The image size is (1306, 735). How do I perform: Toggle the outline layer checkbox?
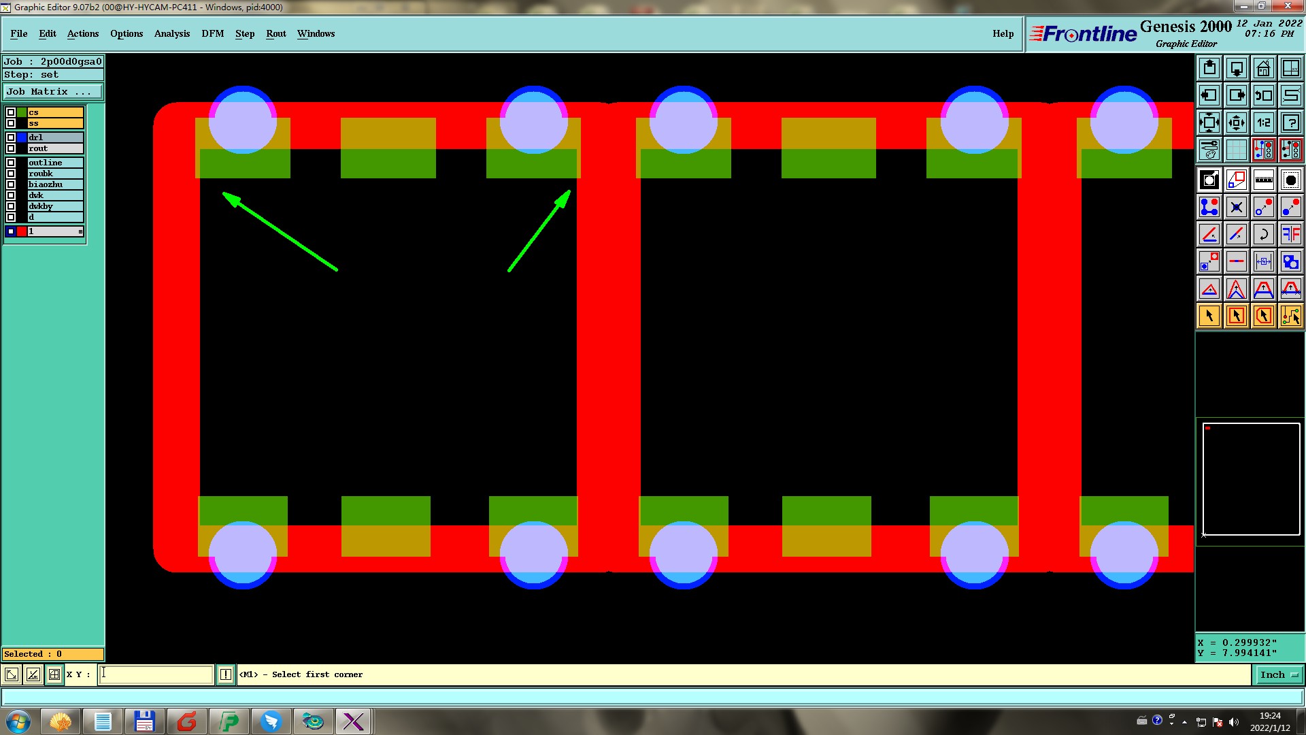[11, 163]
